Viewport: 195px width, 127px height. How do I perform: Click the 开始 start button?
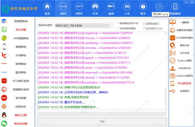click(102, 121)
